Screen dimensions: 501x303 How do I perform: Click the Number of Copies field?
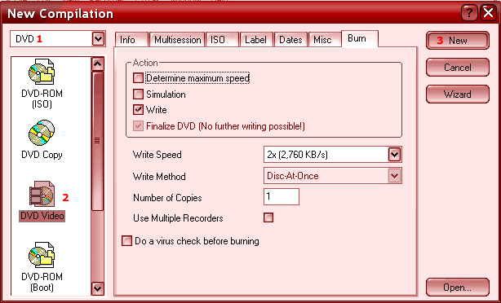(x=282, y=196)
